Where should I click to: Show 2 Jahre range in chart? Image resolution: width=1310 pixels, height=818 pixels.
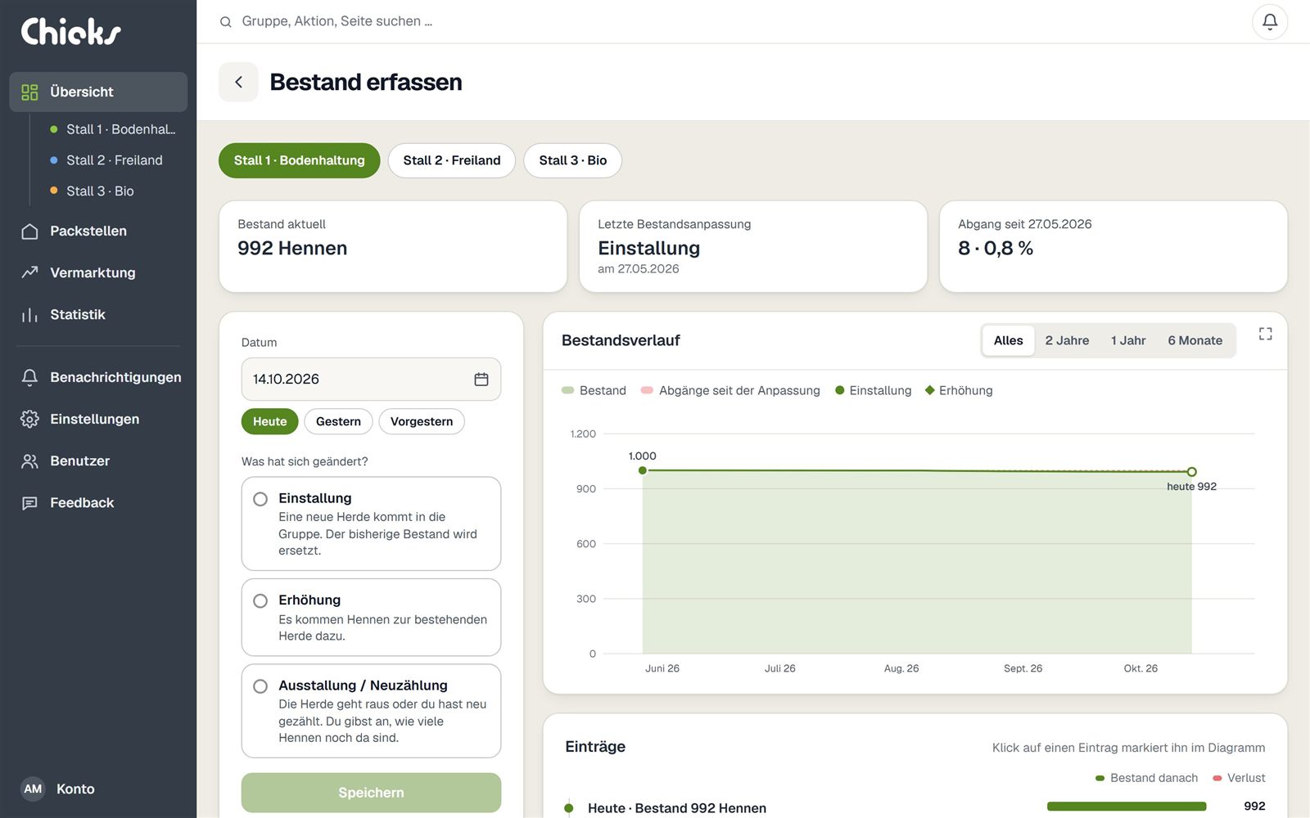tap(1067, 340)
